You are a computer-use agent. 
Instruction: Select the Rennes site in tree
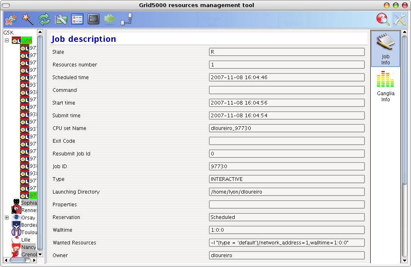[29, 210]
